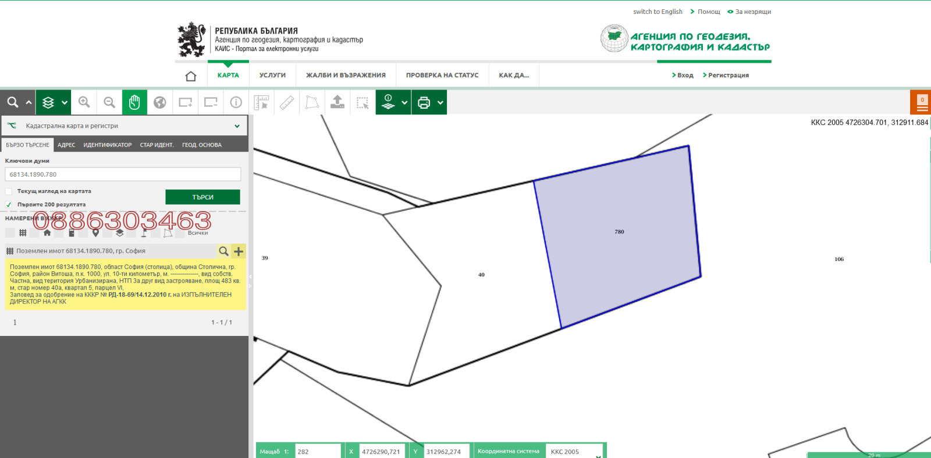Select the ruler distance measure tool
This screenshot has height=458, width=931.
click(x=287, y=102)
